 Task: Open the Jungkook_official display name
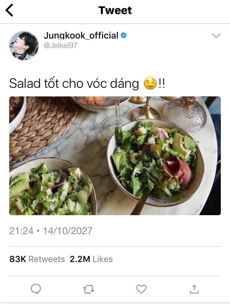click(81, 36)
